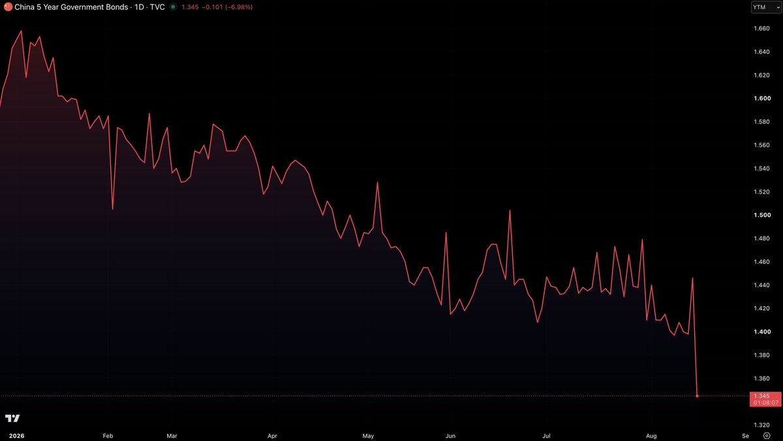Screen dimensions: 783x441
Task: Click the 1.540 price axis label
Action: point(762,169)
